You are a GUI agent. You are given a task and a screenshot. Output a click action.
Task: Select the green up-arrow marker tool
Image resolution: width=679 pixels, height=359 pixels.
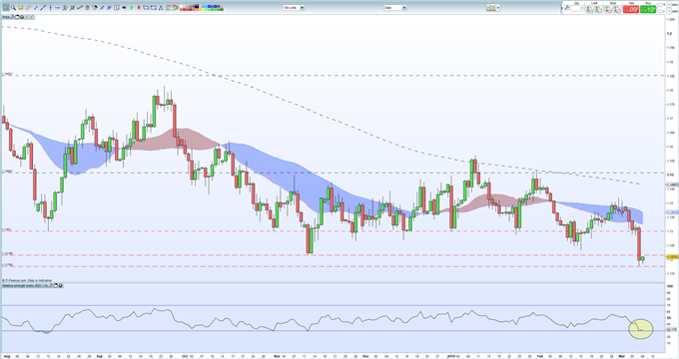tap(131, 7)
